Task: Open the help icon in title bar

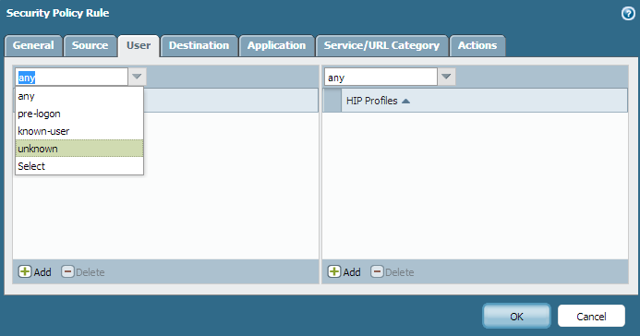Action: point(628,14)
